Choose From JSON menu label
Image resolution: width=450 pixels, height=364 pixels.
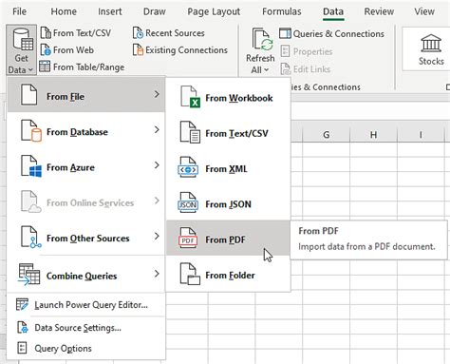tap(228, 204)
